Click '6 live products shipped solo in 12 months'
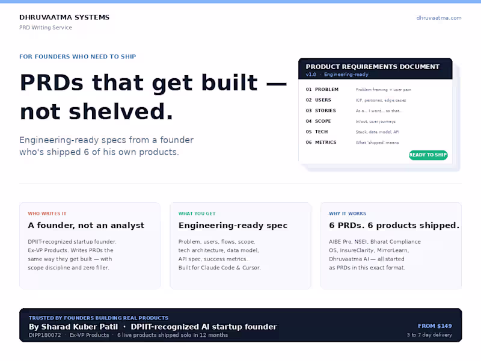This screenshot has height=361, width=481. pyautogui.click(x=173, y=335)
